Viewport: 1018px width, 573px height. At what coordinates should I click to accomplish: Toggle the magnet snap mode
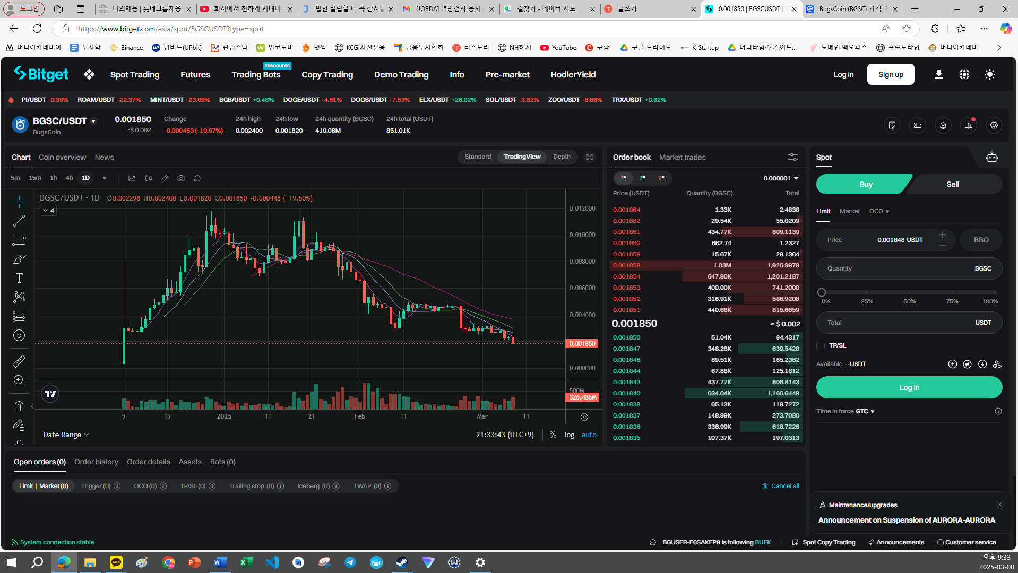(19, 406)
